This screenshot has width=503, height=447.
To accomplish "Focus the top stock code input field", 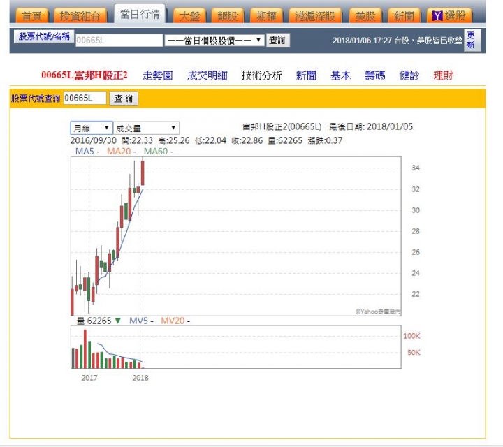I will pos(119,41).
